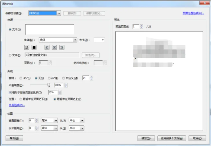Open the 字体 font dropdown showing 宋体
Screen dimensions: 211x147
(x=58, y=40)
